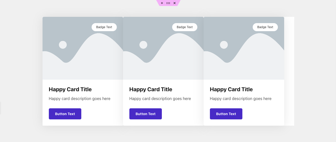336x142 pixels.
Task: Delete section with the pink handle X icon
Action: (174, 3)
